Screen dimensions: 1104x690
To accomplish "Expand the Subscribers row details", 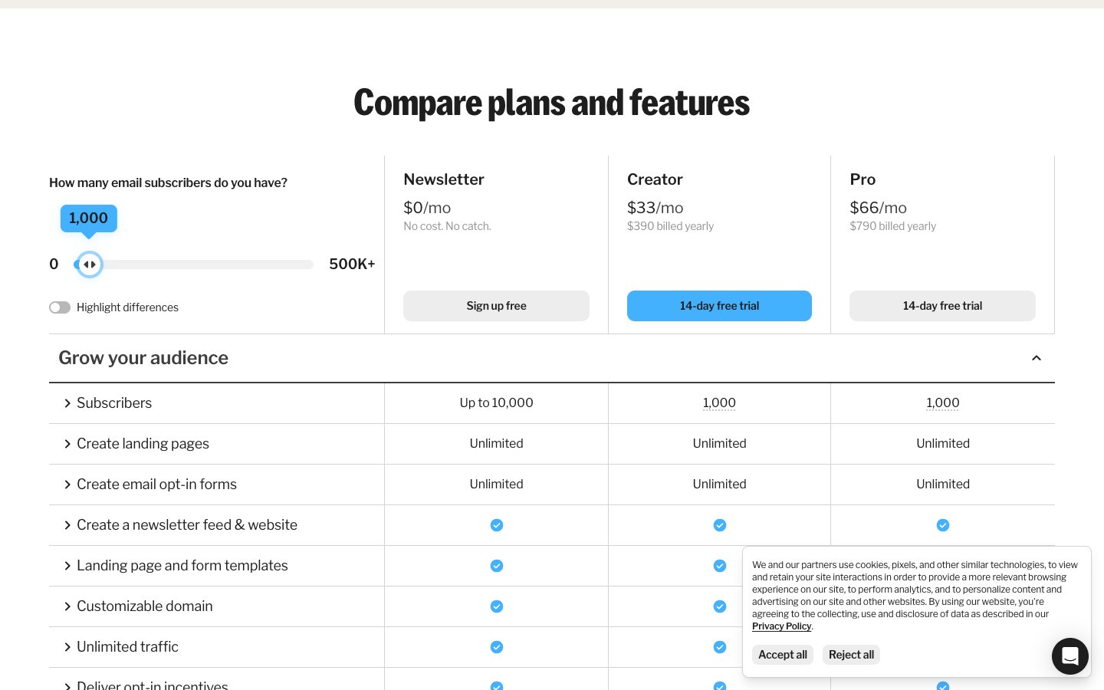I will pos(67,403).
